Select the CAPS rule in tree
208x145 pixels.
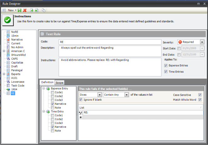(15, 59)
